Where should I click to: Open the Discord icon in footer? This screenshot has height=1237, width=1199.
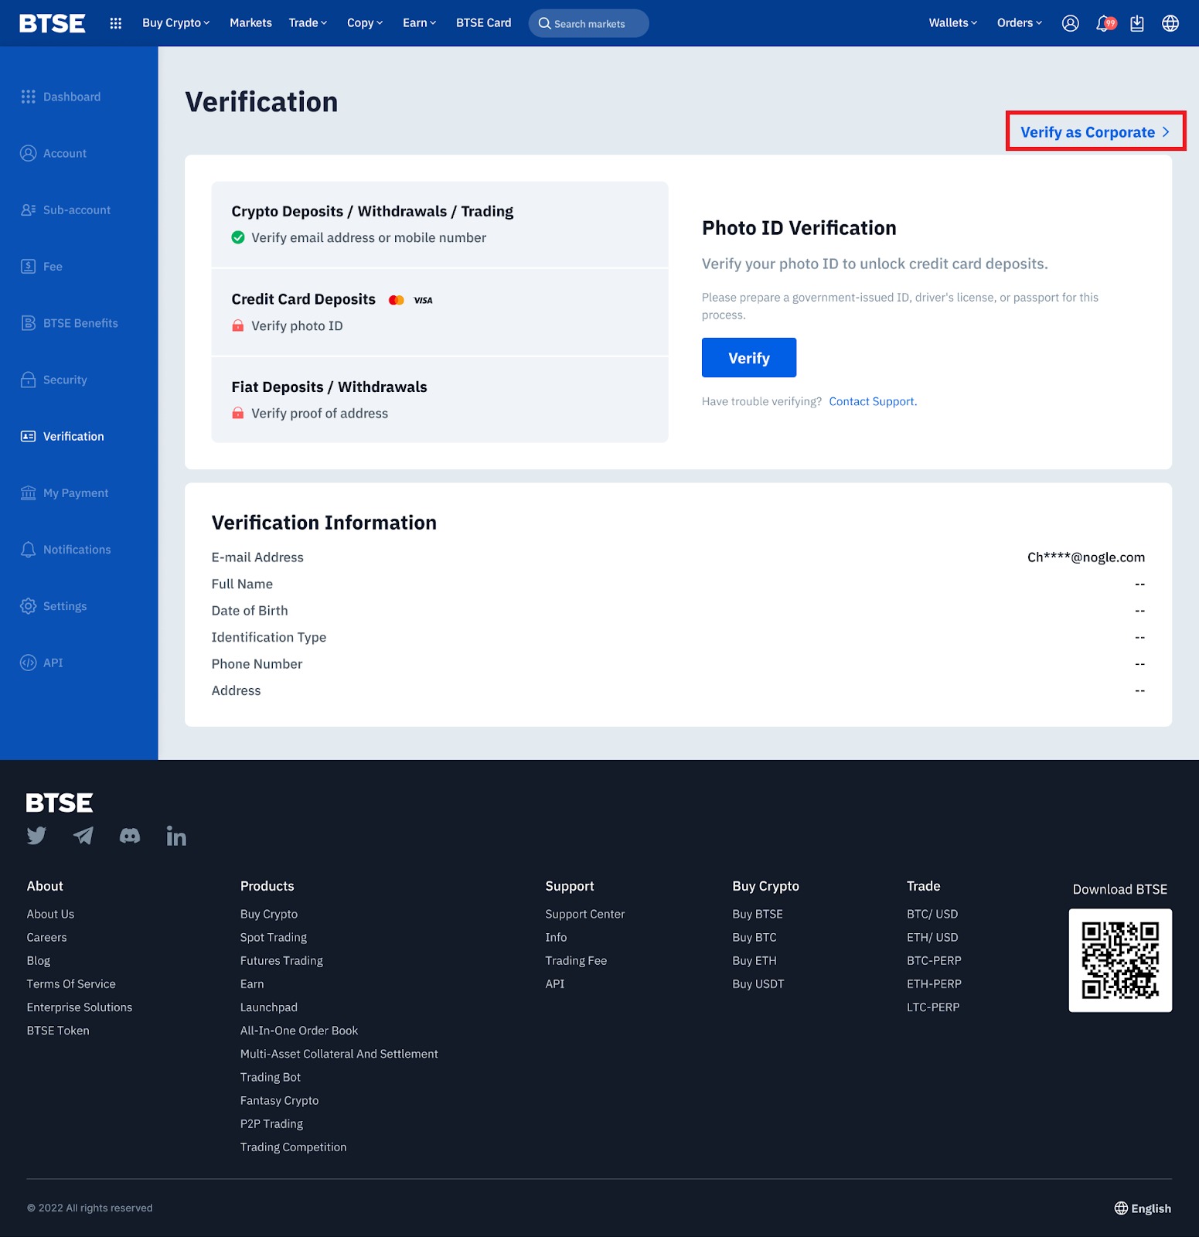[x=130, y=836]
